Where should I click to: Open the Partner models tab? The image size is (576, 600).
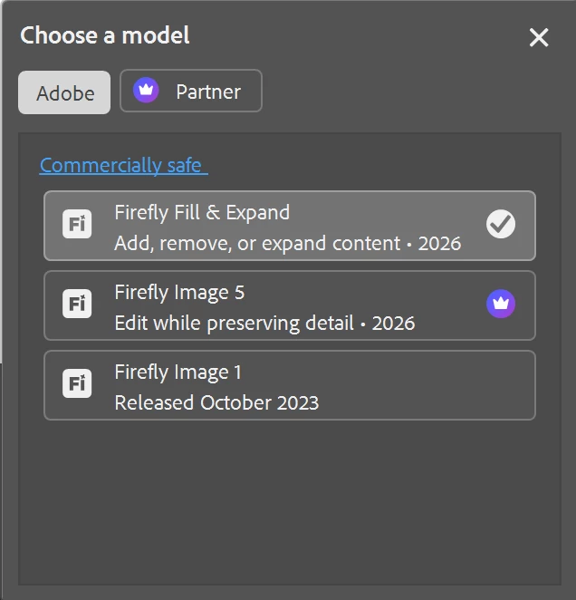pos(191,91)
